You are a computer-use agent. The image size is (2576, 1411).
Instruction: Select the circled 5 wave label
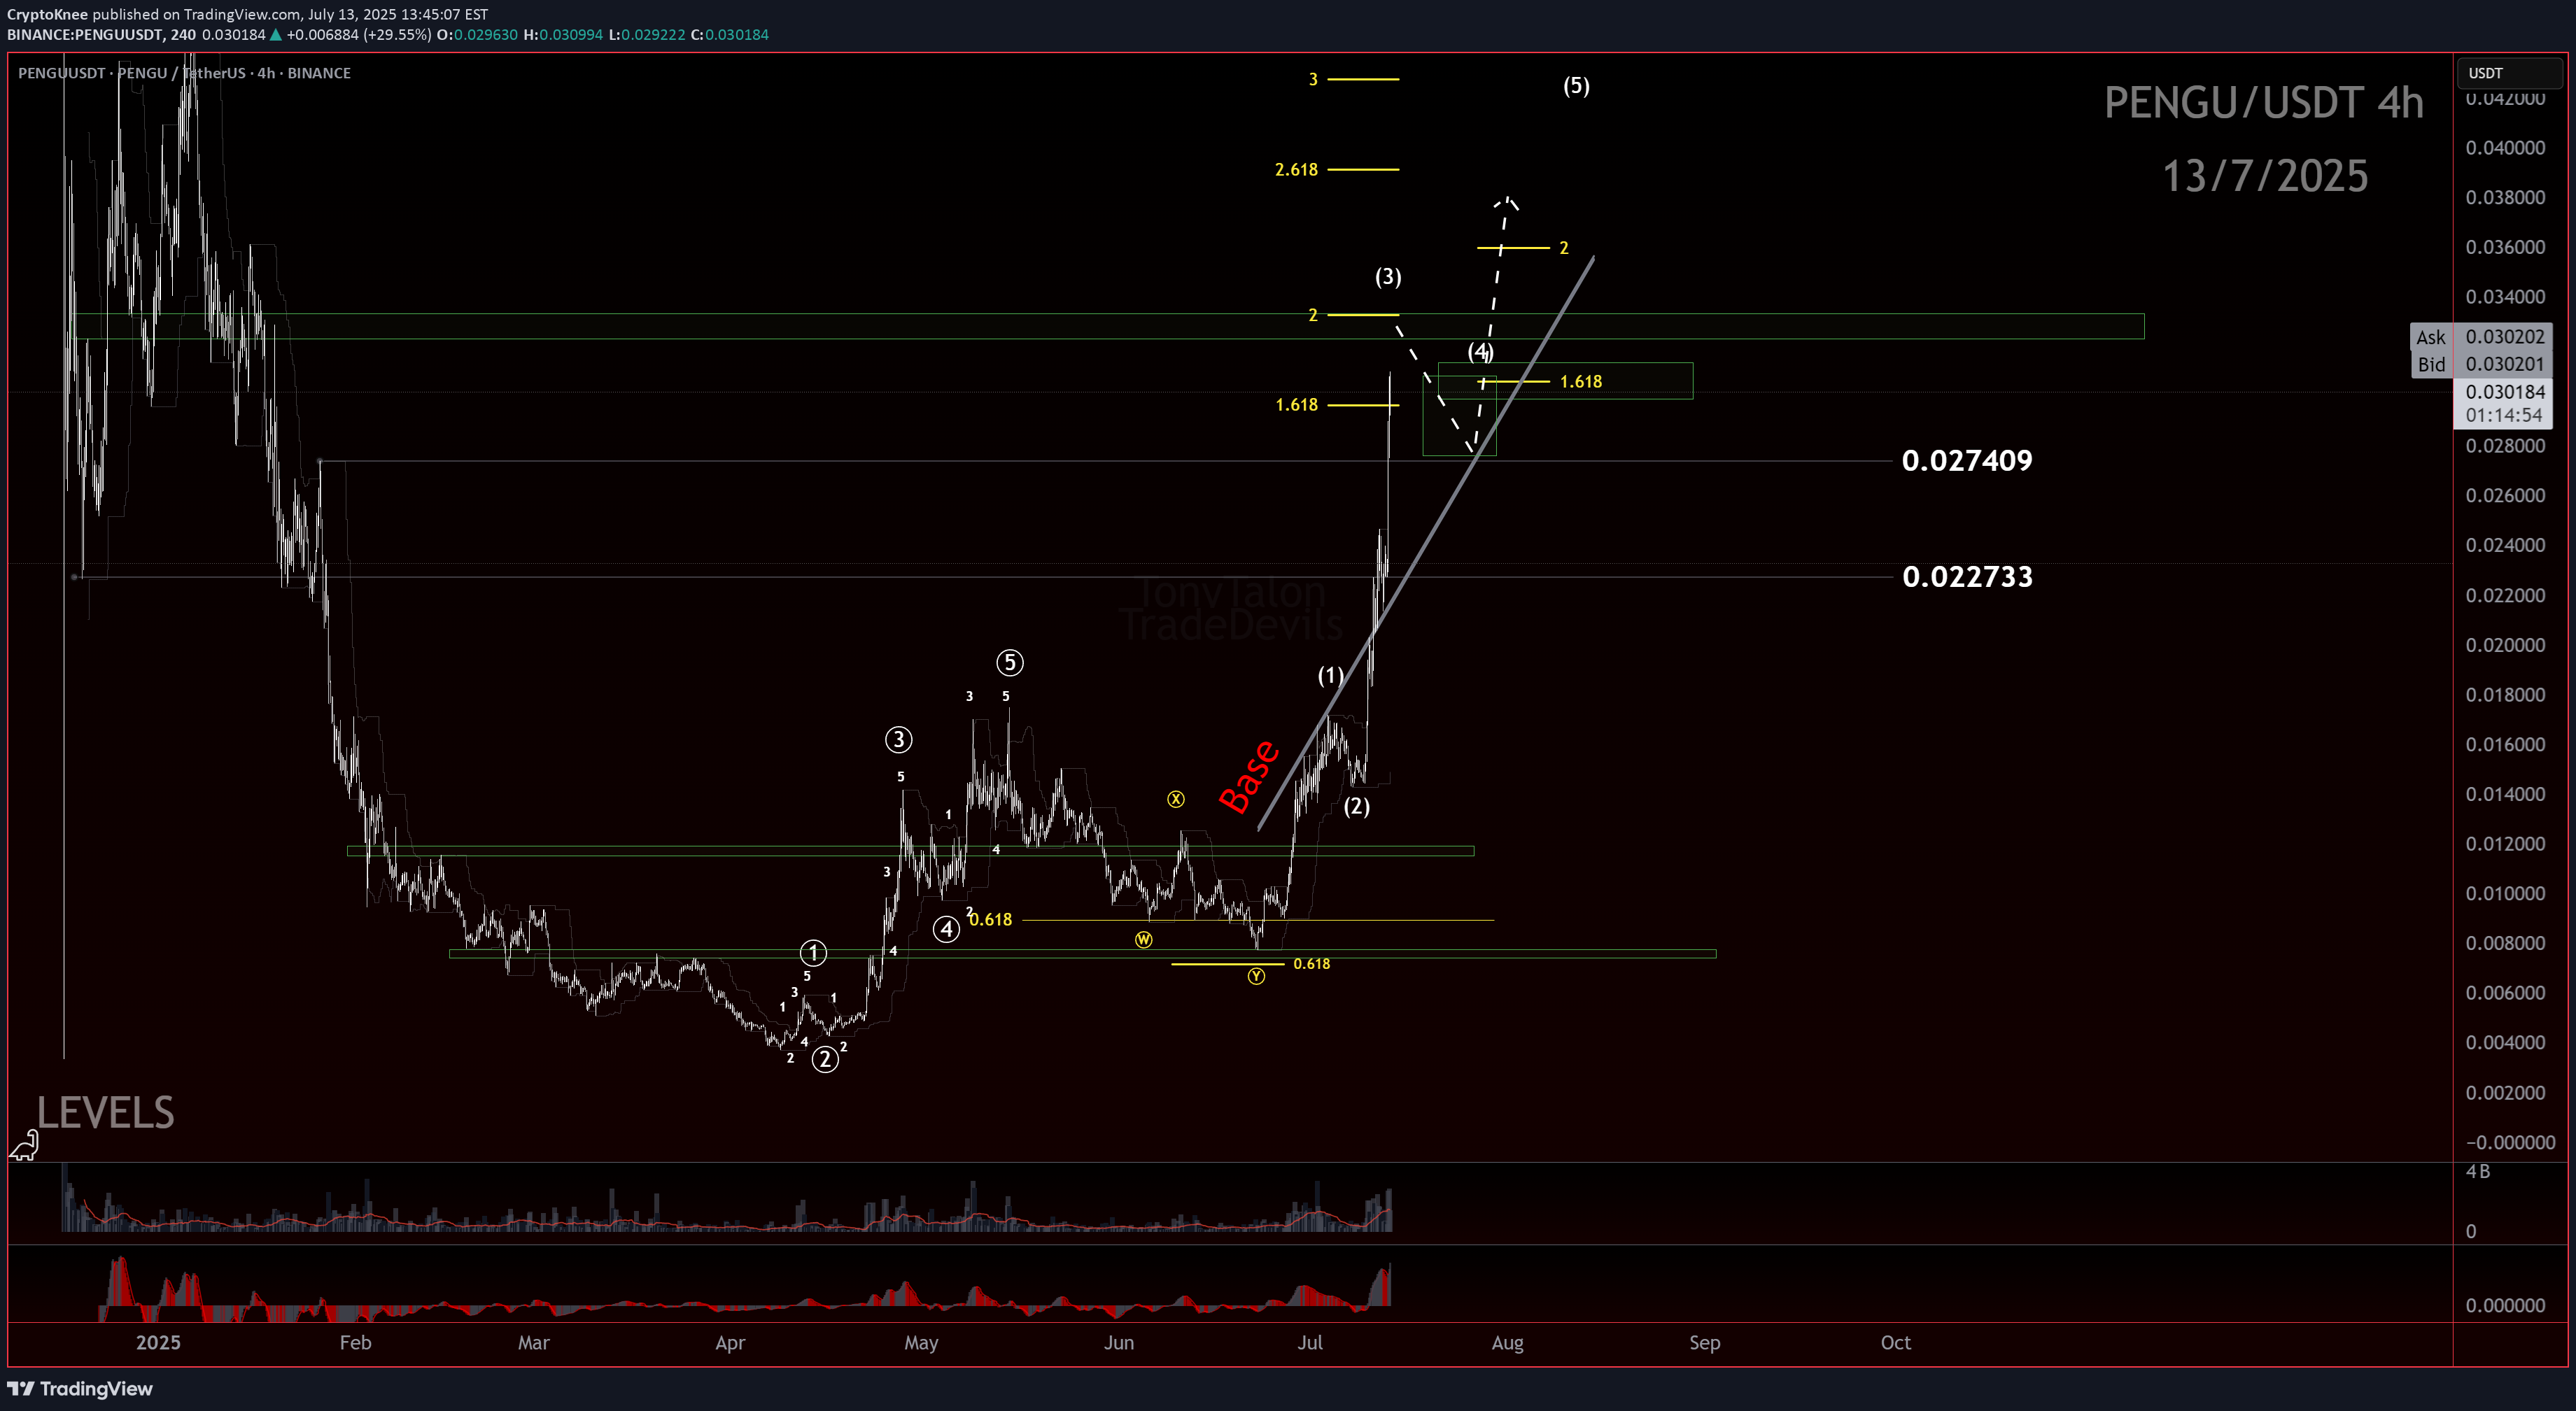click(1010, 662)
